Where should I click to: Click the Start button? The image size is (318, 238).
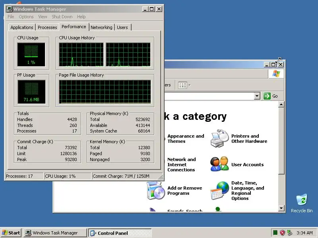point(12,233)
